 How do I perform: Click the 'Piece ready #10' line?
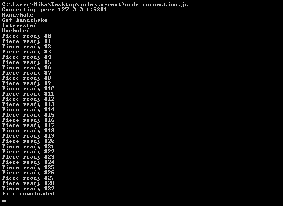click(x=28, y=89)
